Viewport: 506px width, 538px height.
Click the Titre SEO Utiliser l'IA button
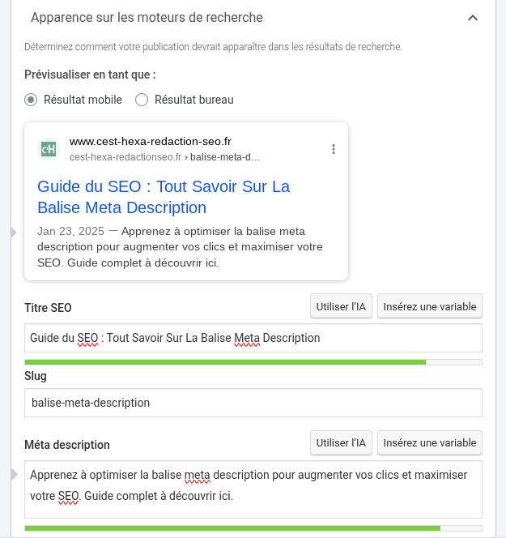pyautogui.click(x=341, y=306)
